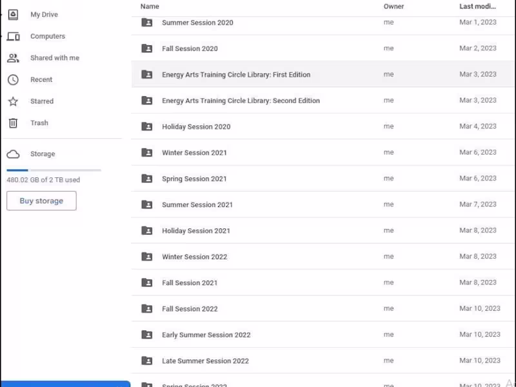Select Summer Session 2020 folder icon
Viewport: 516px width, 387px height.
[x=147, y=23]
